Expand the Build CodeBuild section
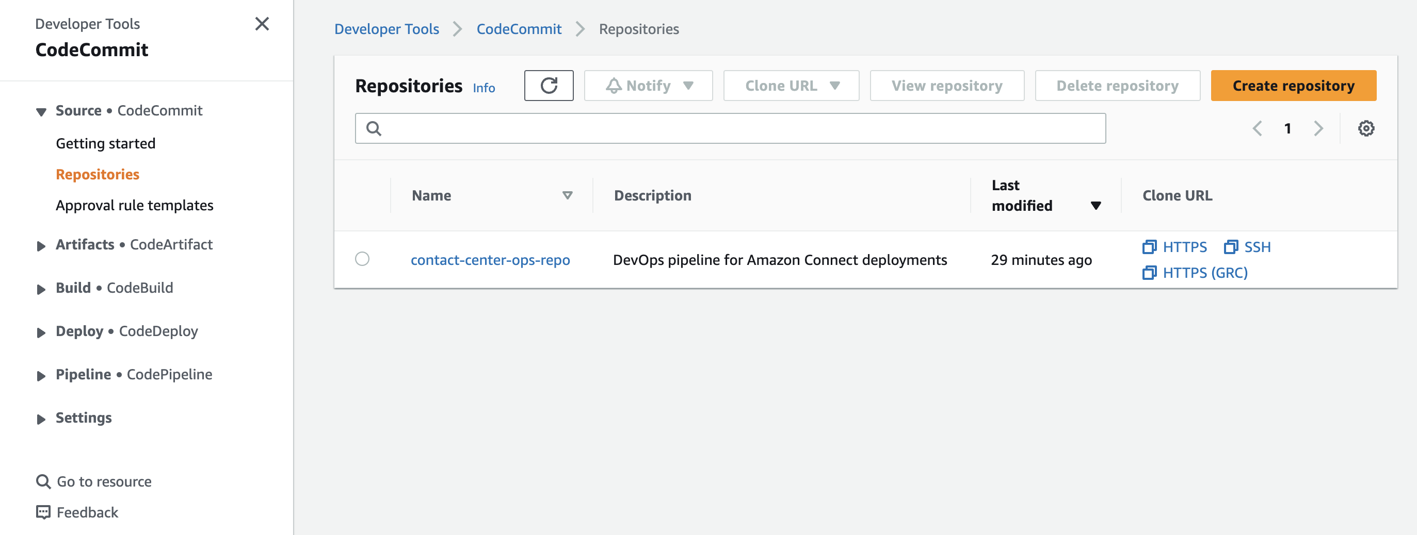 (41, 289)
